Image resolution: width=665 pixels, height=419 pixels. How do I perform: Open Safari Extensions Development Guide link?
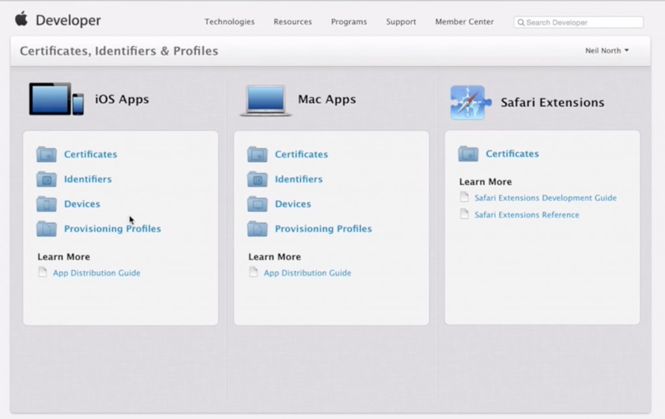coord(545,198)
